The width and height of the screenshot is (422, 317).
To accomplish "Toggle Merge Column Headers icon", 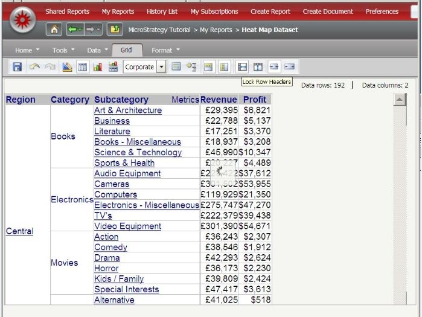I will click(208, 67).
